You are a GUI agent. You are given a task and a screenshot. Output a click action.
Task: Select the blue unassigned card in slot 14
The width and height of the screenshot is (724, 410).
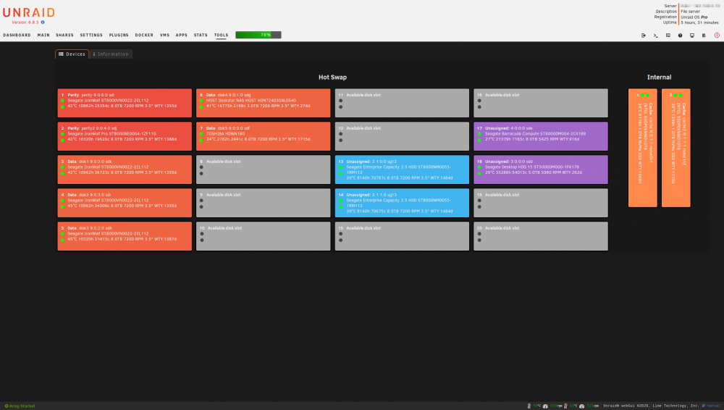tap(402, 203)
